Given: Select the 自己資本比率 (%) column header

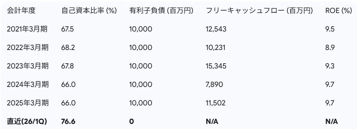Looking at the screenshot, I should tap(89, 11).
